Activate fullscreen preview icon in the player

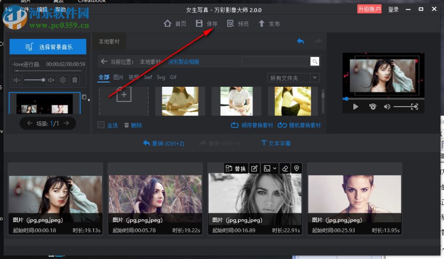point(414,106)
